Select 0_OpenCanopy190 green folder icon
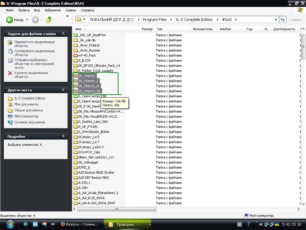 [x=76, y=96]
